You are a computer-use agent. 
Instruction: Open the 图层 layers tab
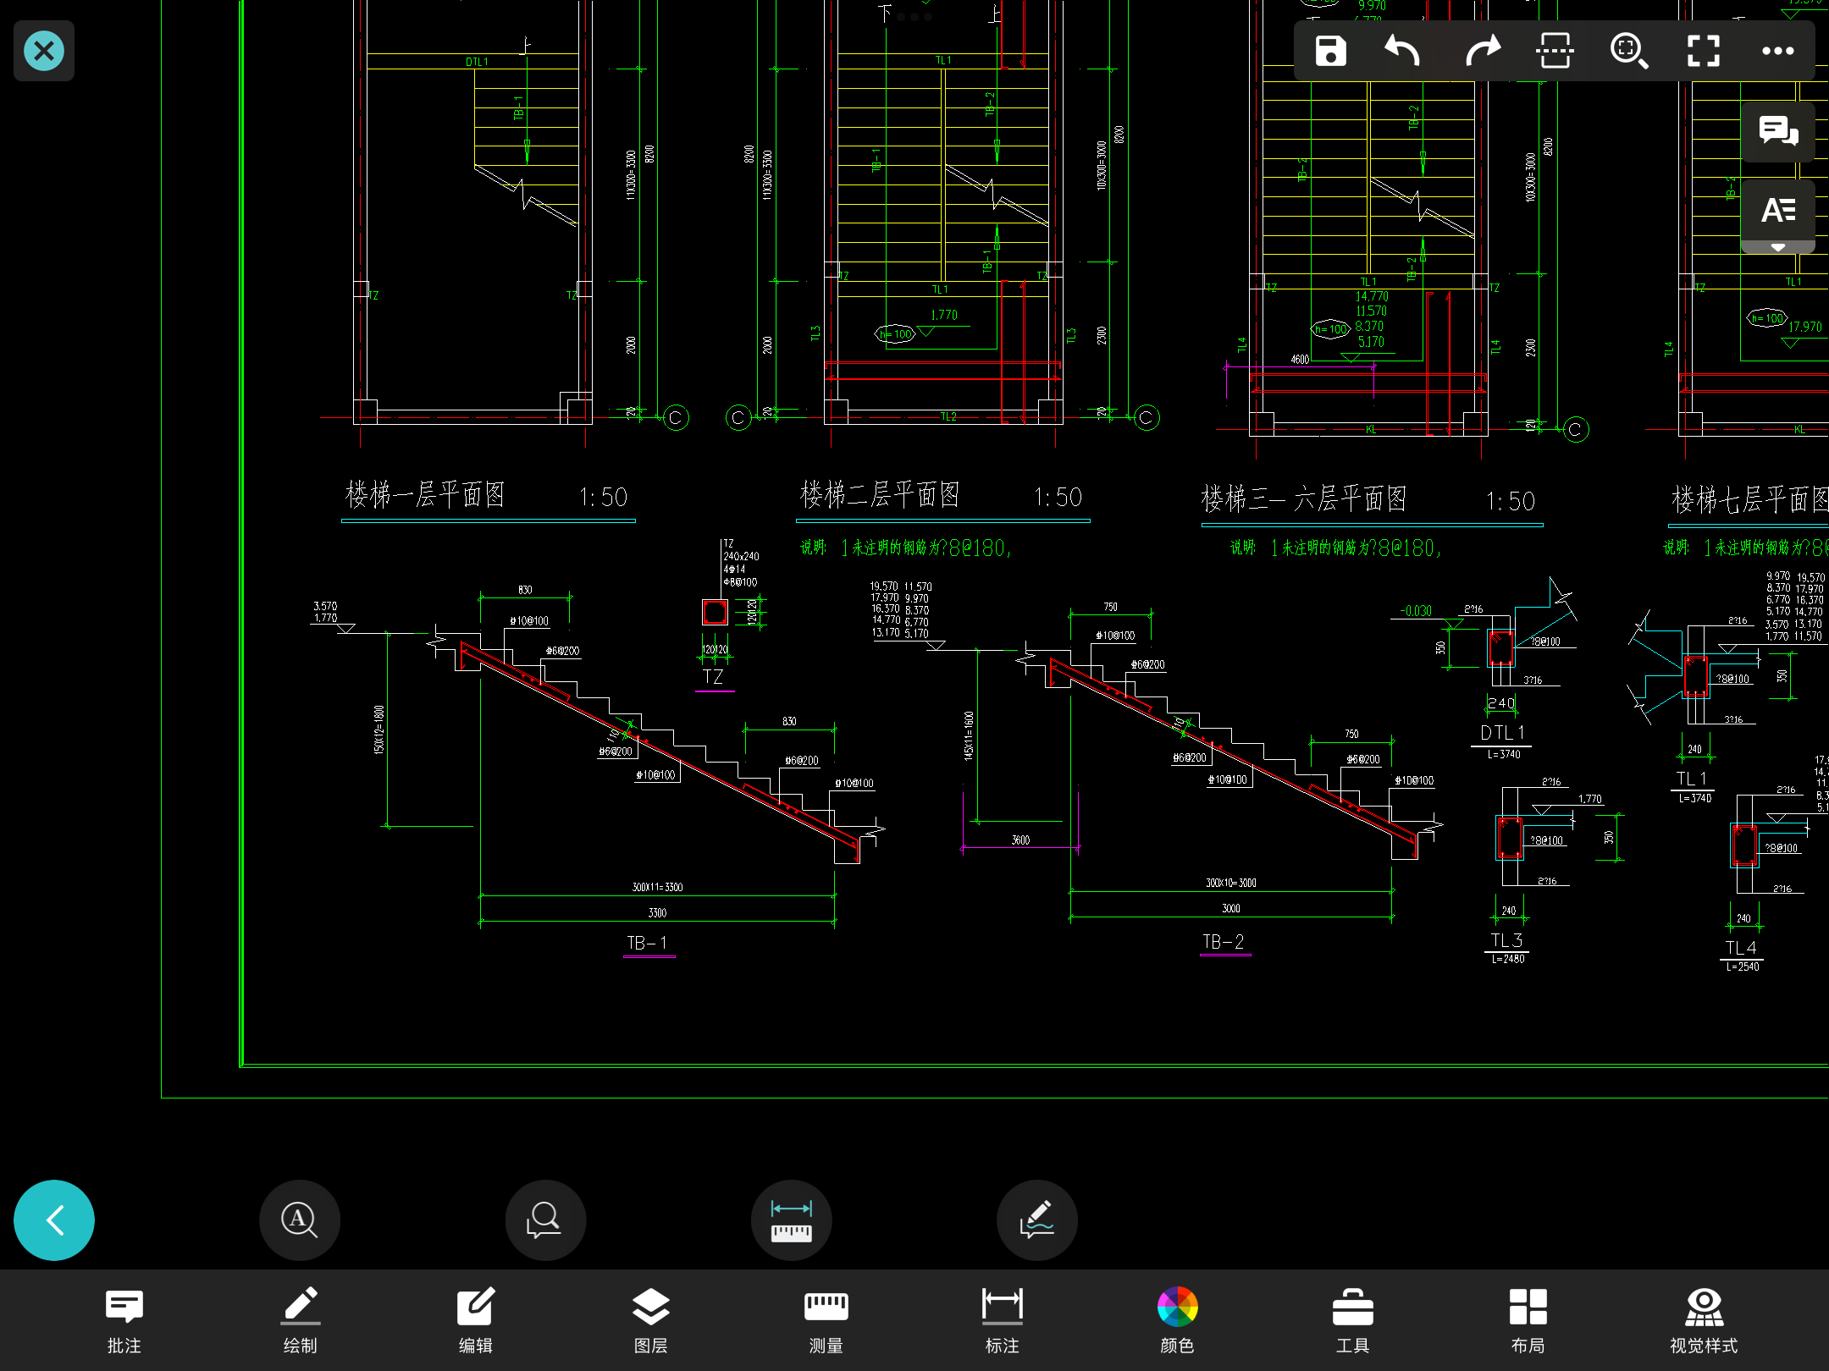[650, 1320]
